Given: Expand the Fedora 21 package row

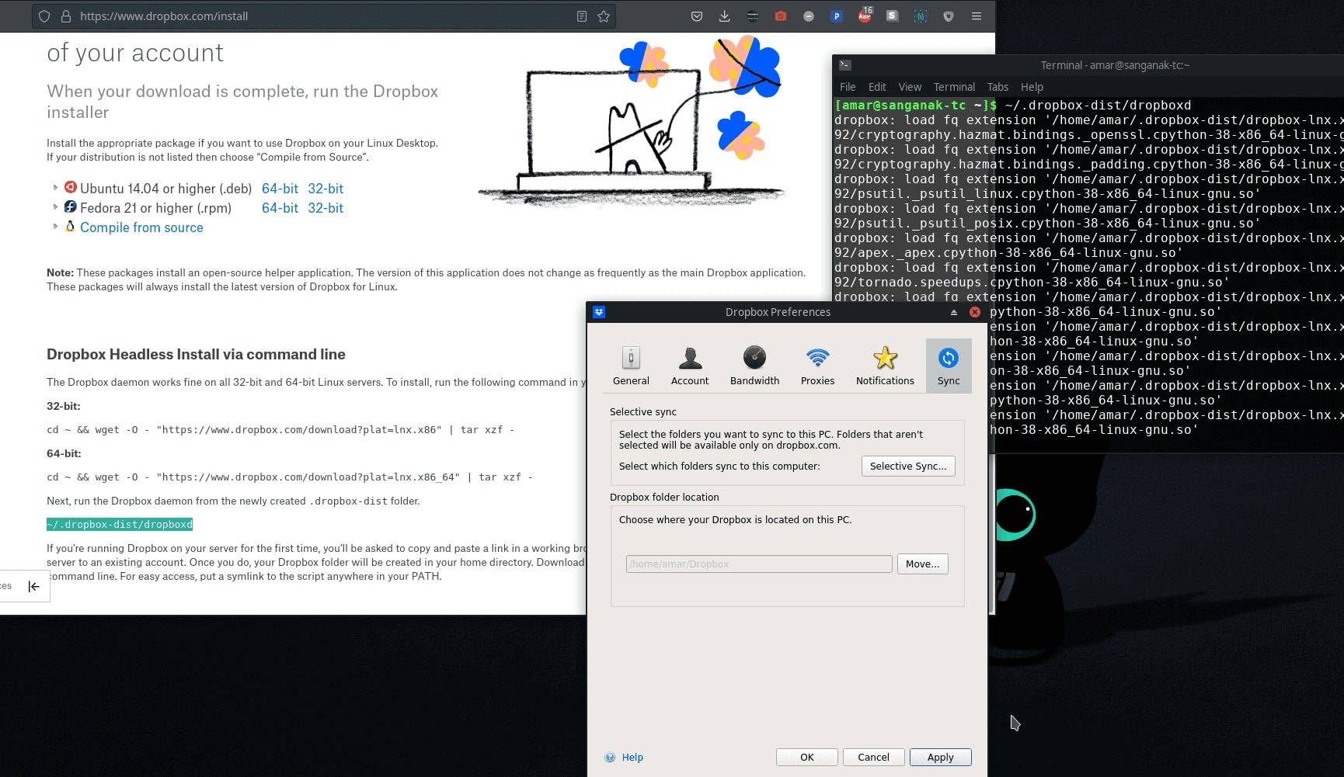Looking at the screenshot, I should coord(55,207).
